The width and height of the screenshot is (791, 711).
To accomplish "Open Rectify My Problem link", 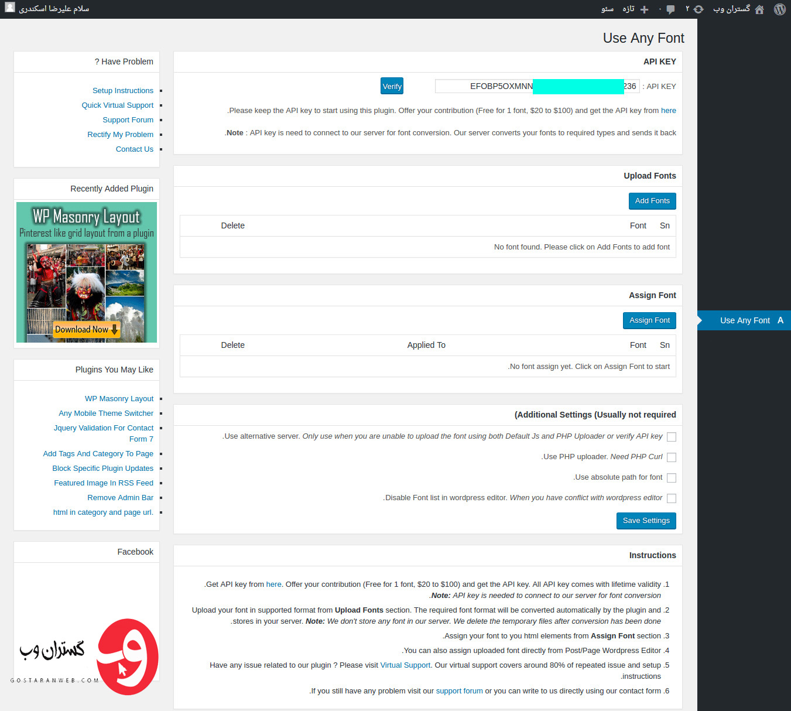I will click(121, 135).
